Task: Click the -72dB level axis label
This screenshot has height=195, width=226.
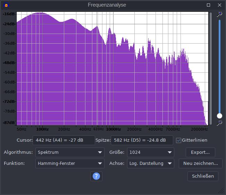Action: coord(9,102)
